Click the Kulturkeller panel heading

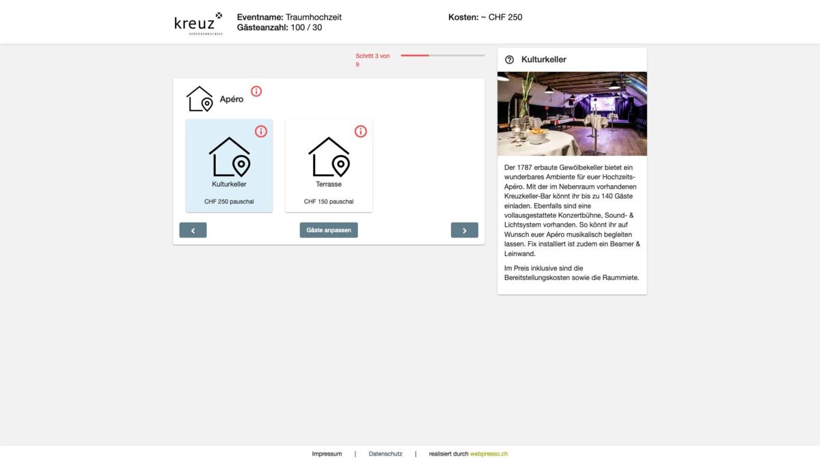click(544, 59)
